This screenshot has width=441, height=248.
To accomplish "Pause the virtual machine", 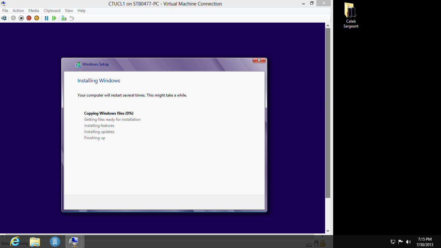I will [x=46, y=18].
